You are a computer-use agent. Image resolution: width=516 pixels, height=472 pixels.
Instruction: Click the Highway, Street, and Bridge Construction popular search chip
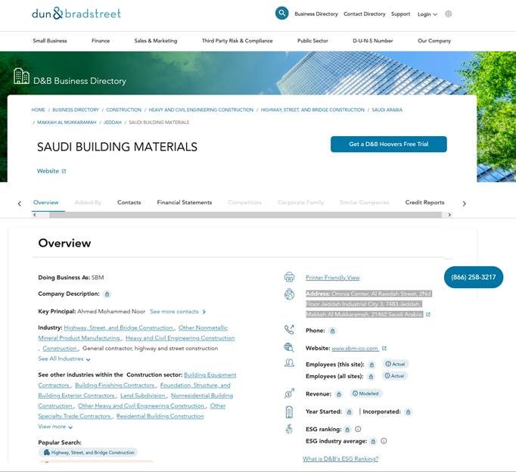point(89,452)
